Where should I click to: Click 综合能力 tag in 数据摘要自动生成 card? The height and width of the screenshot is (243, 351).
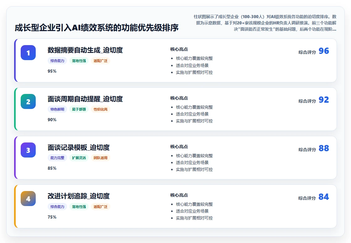click(x=57, y=61)
